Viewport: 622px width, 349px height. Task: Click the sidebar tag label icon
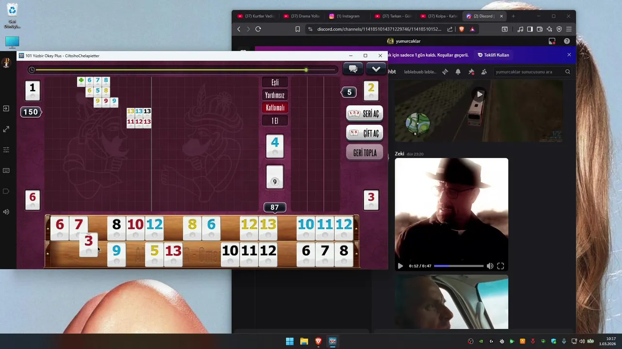6,191
